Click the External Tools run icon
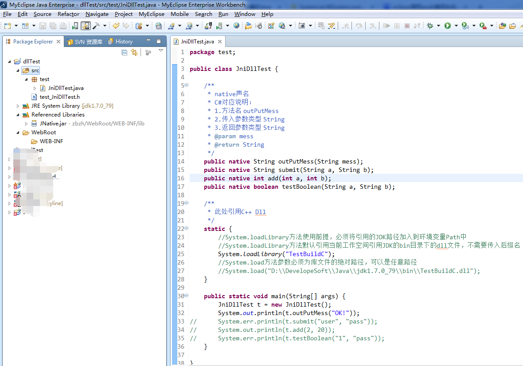Viewport: 523px width, 366px height. [x=483, y=26]
